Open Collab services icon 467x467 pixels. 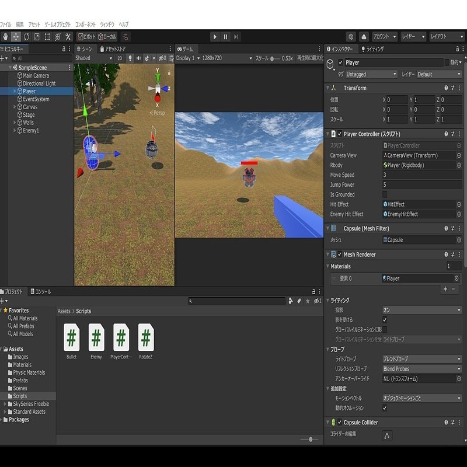click(x=351, y=37)
